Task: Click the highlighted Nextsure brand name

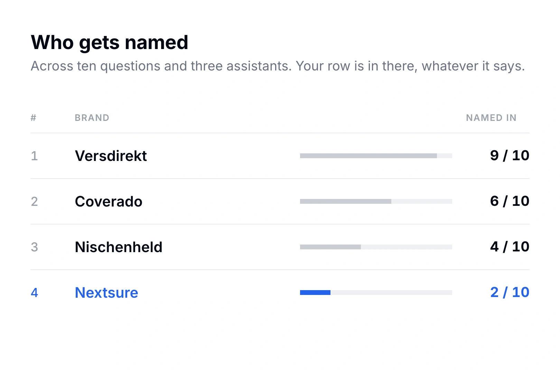Action: (x=106, y=293)
